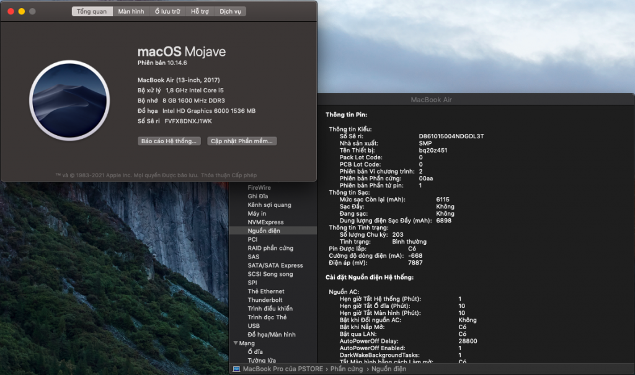Select Đồ họa/Màn hình in sidebar

pyautogui.click(x=272, y=335)
